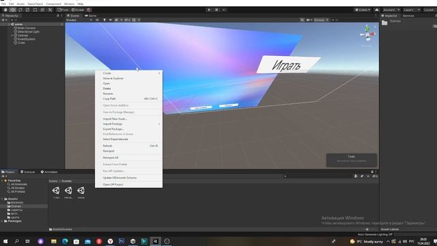Toggle 2D view mode in Scene

(x=97, y=20)
